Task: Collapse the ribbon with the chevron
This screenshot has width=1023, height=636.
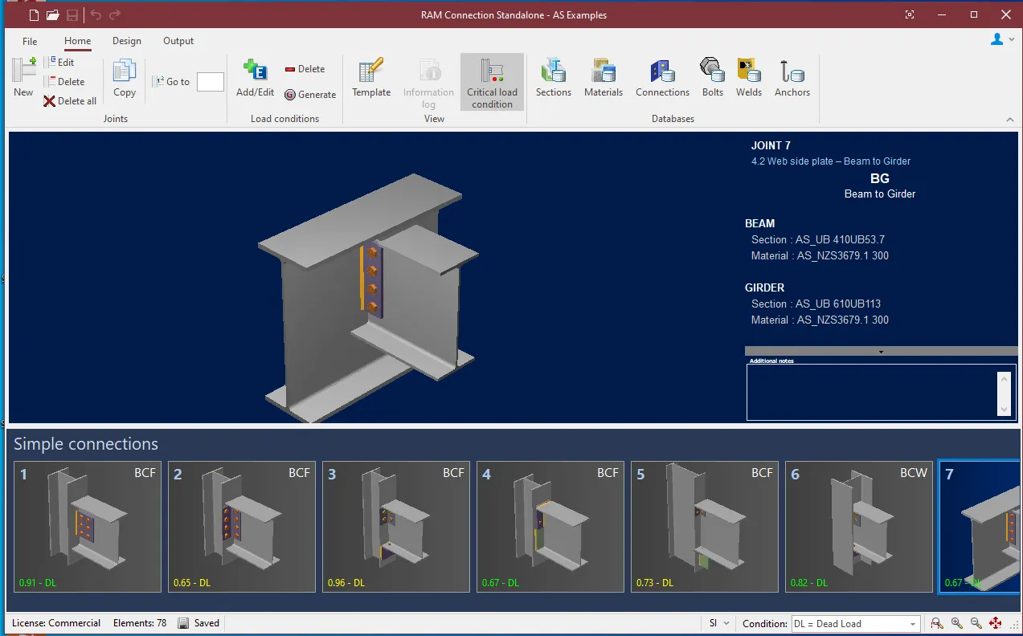Action: [1010, 120]
